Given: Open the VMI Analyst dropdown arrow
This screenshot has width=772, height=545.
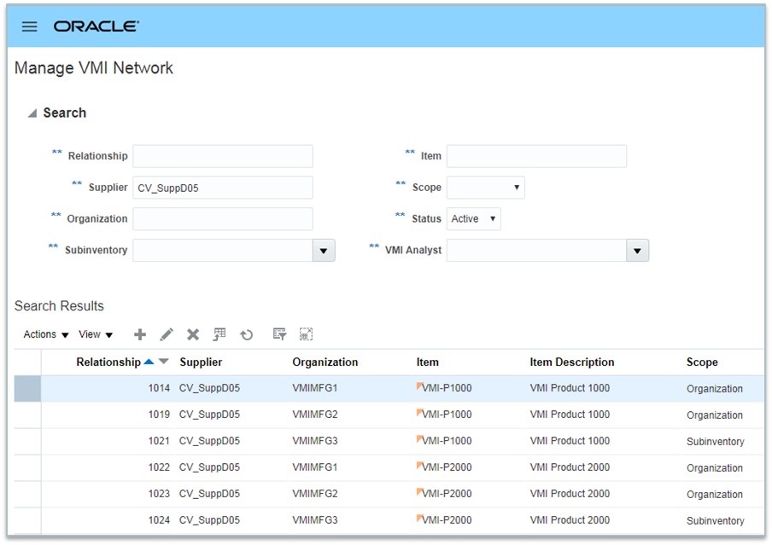Looking at the screenshot, I should (x=637, y=251).
